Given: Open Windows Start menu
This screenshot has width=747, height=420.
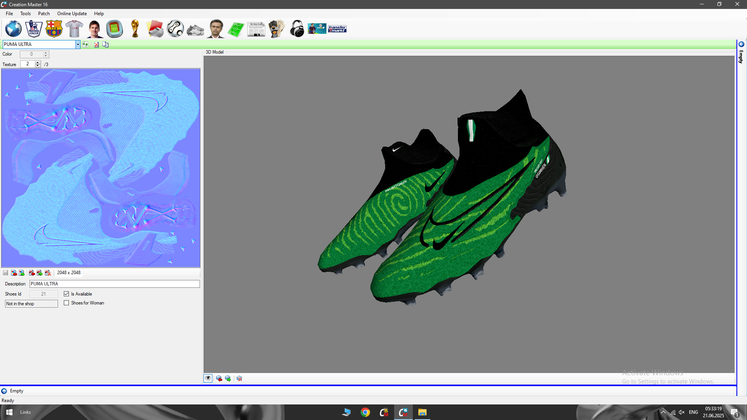Looking at the screenshot, I should point(9,412).
